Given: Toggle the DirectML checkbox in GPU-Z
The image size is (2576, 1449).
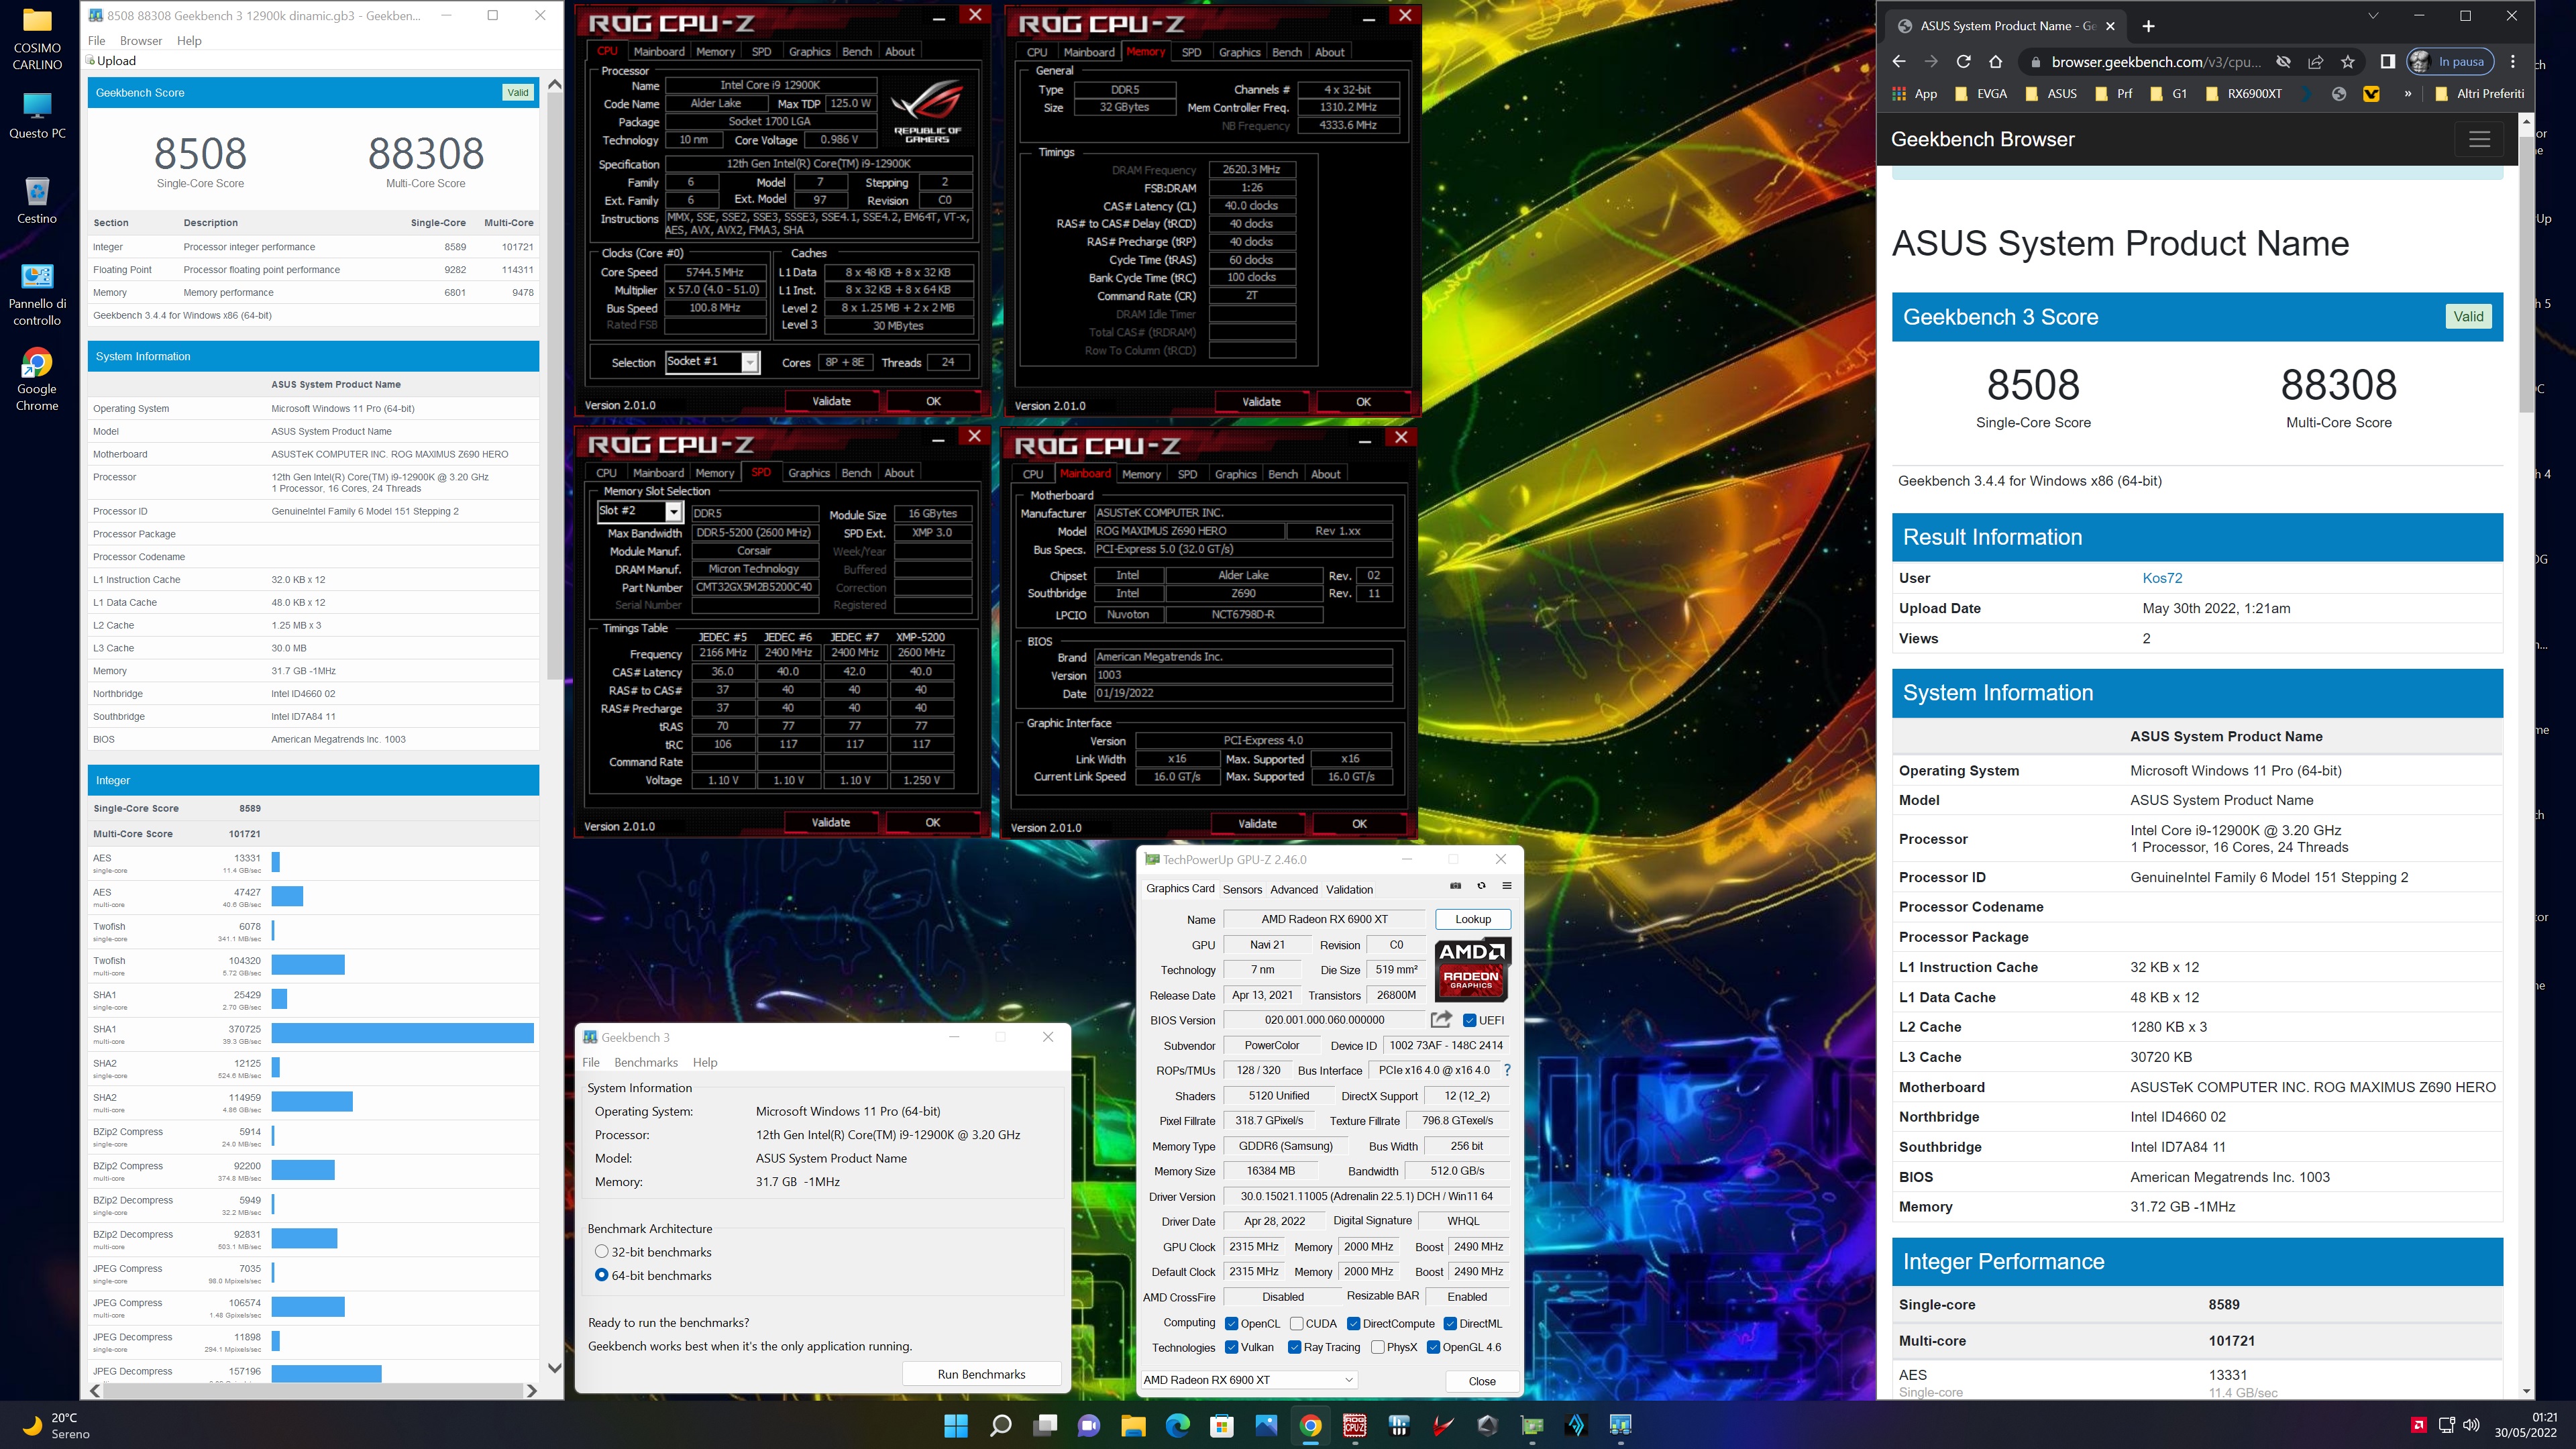Looking at the screenshot, I should 1450,1323.
